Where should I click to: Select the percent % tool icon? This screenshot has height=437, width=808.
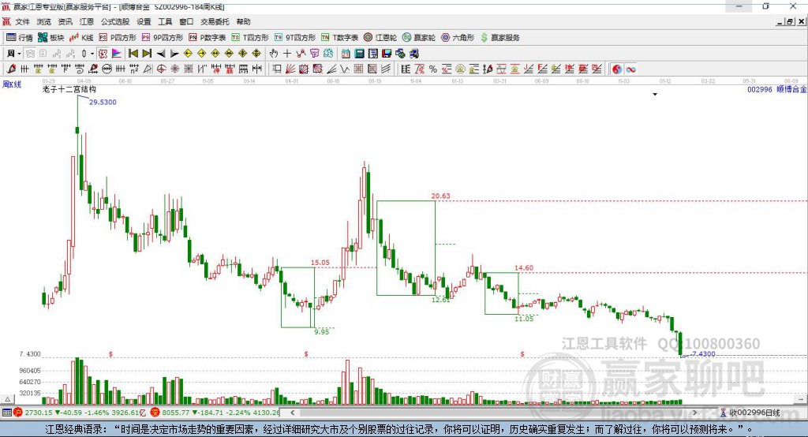point(433,69)
